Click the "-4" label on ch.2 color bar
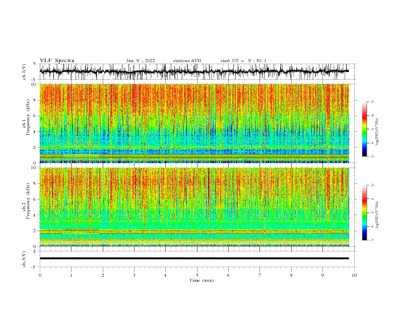 point(371,199)
